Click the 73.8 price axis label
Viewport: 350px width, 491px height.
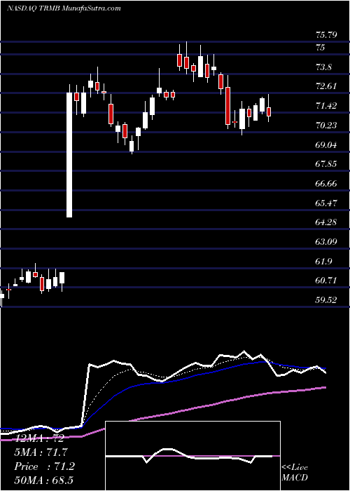(323, 67)
